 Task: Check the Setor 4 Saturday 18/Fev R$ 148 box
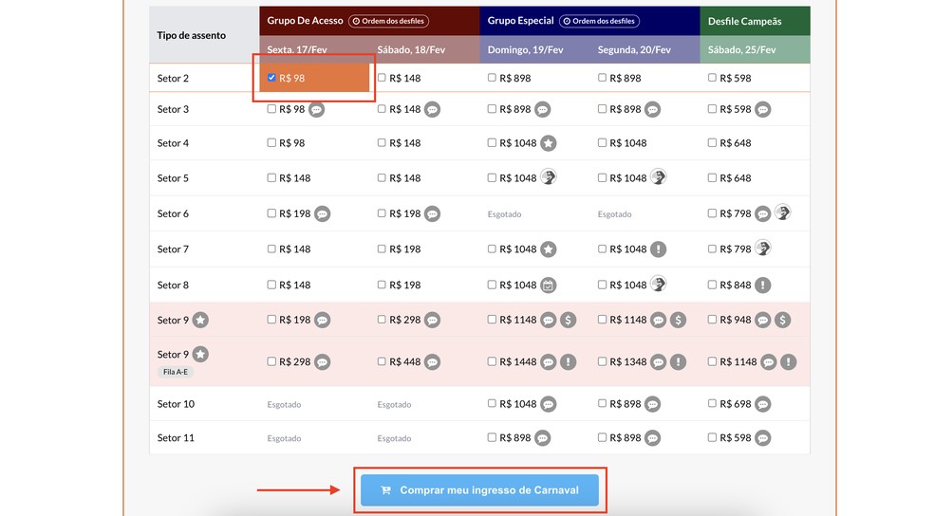click(x=382, y=143)
